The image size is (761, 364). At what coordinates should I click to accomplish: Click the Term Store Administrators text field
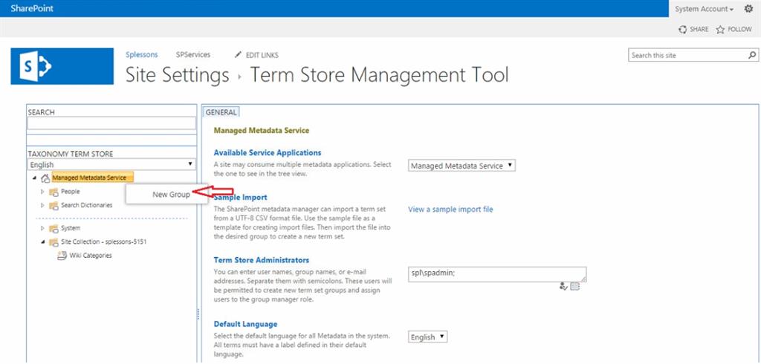point(497,273)
